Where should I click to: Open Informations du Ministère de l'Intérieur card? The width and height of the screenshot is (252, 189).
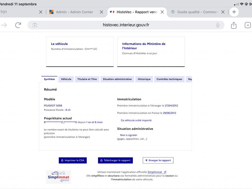point(151,52)
